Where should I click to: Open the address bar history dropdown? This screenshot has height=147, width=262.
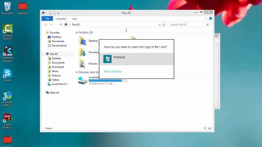[159, 24]
